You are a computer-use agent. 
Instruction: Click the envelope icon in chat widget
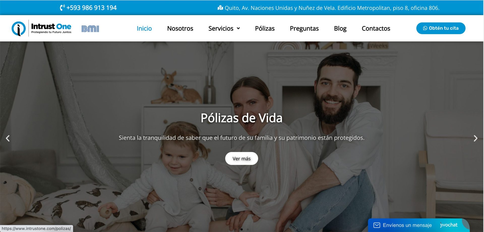click(377, 225)
